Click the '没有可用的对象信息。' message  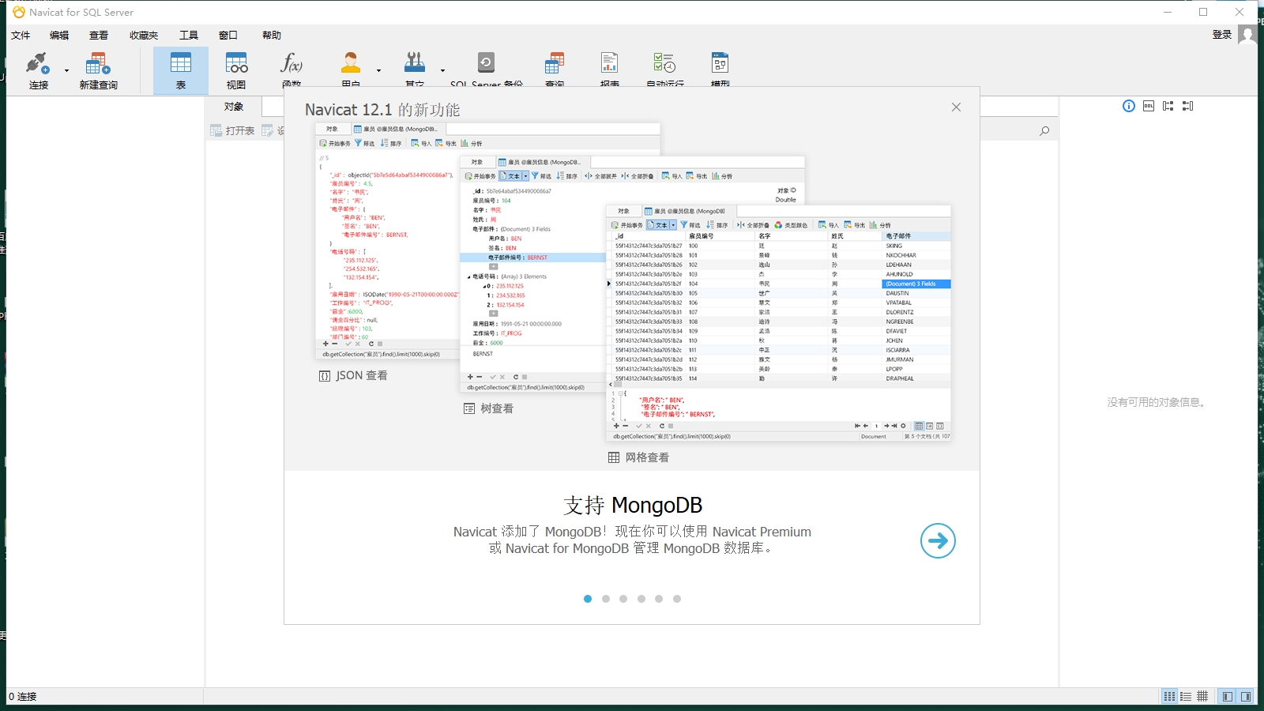pos(1157,402)
